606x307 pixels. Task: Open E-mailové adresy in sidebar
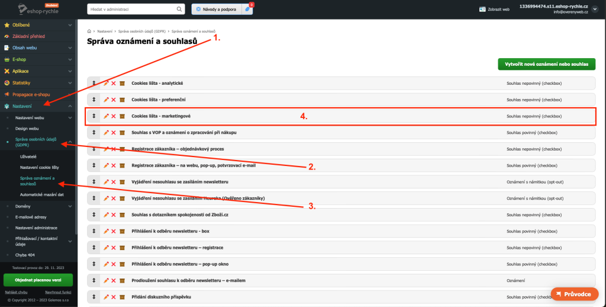31,217
